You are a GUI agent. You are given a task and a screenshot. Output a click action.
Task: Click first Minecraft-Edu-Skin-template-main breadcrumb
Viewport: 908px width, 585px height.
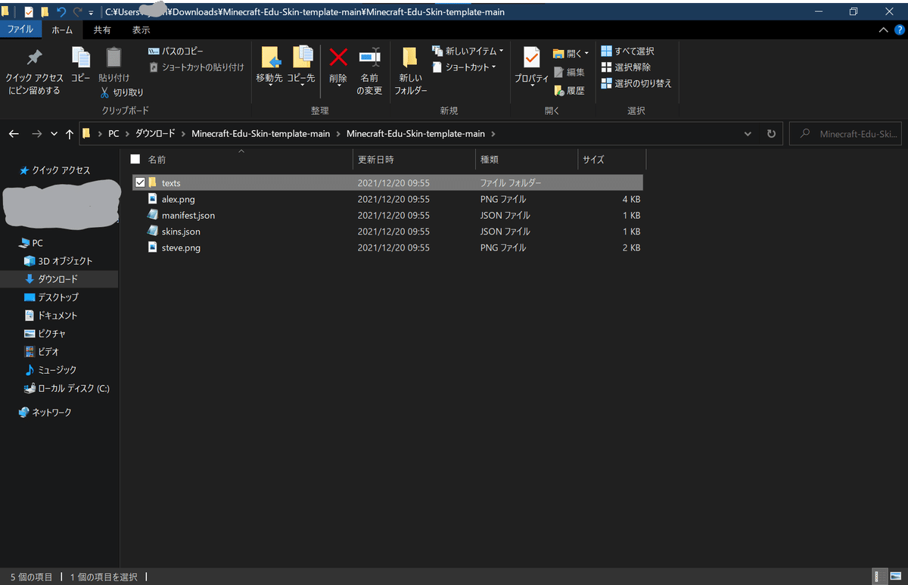(260, 134)
